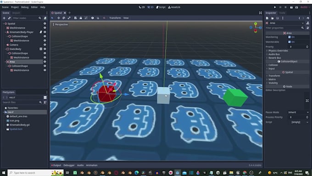The height and width of the screenshot is (176, 312).
Task: Open StaticBody group icon
Action: point(41,49)
